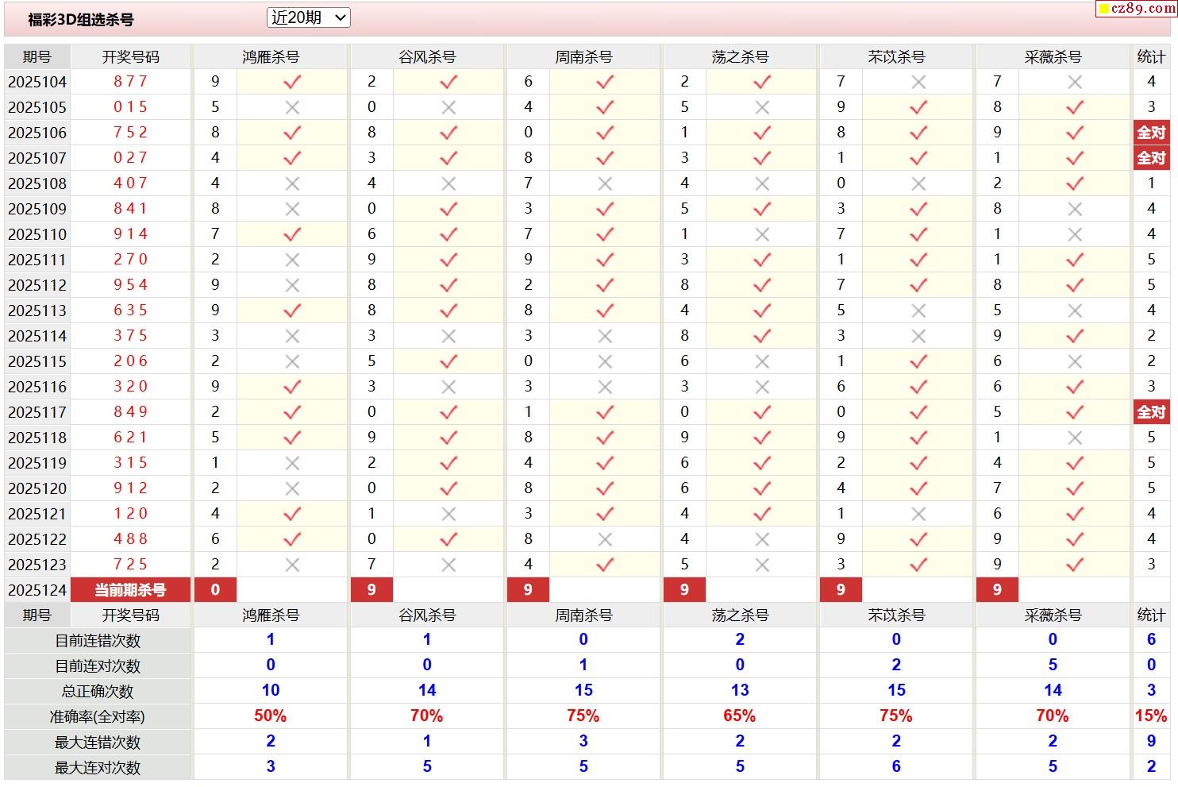
Task: Click the period number 2025104
Action: tap(37, 82)
